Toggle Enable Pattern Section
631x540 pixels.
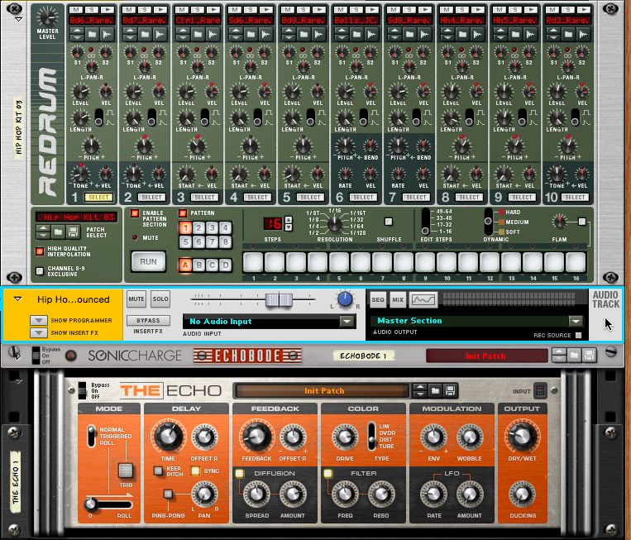coord(135,213)
